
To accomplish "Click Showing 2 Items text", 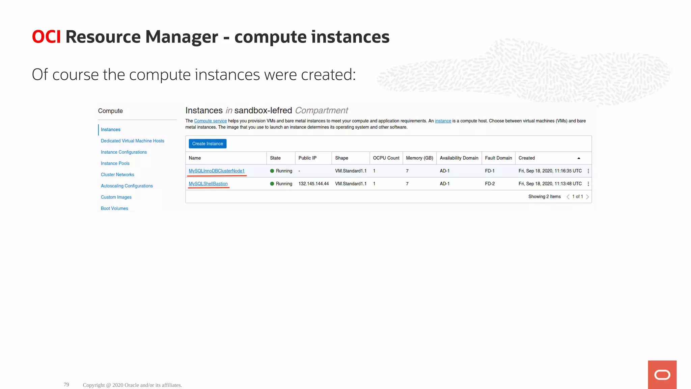I will (544, 197).
